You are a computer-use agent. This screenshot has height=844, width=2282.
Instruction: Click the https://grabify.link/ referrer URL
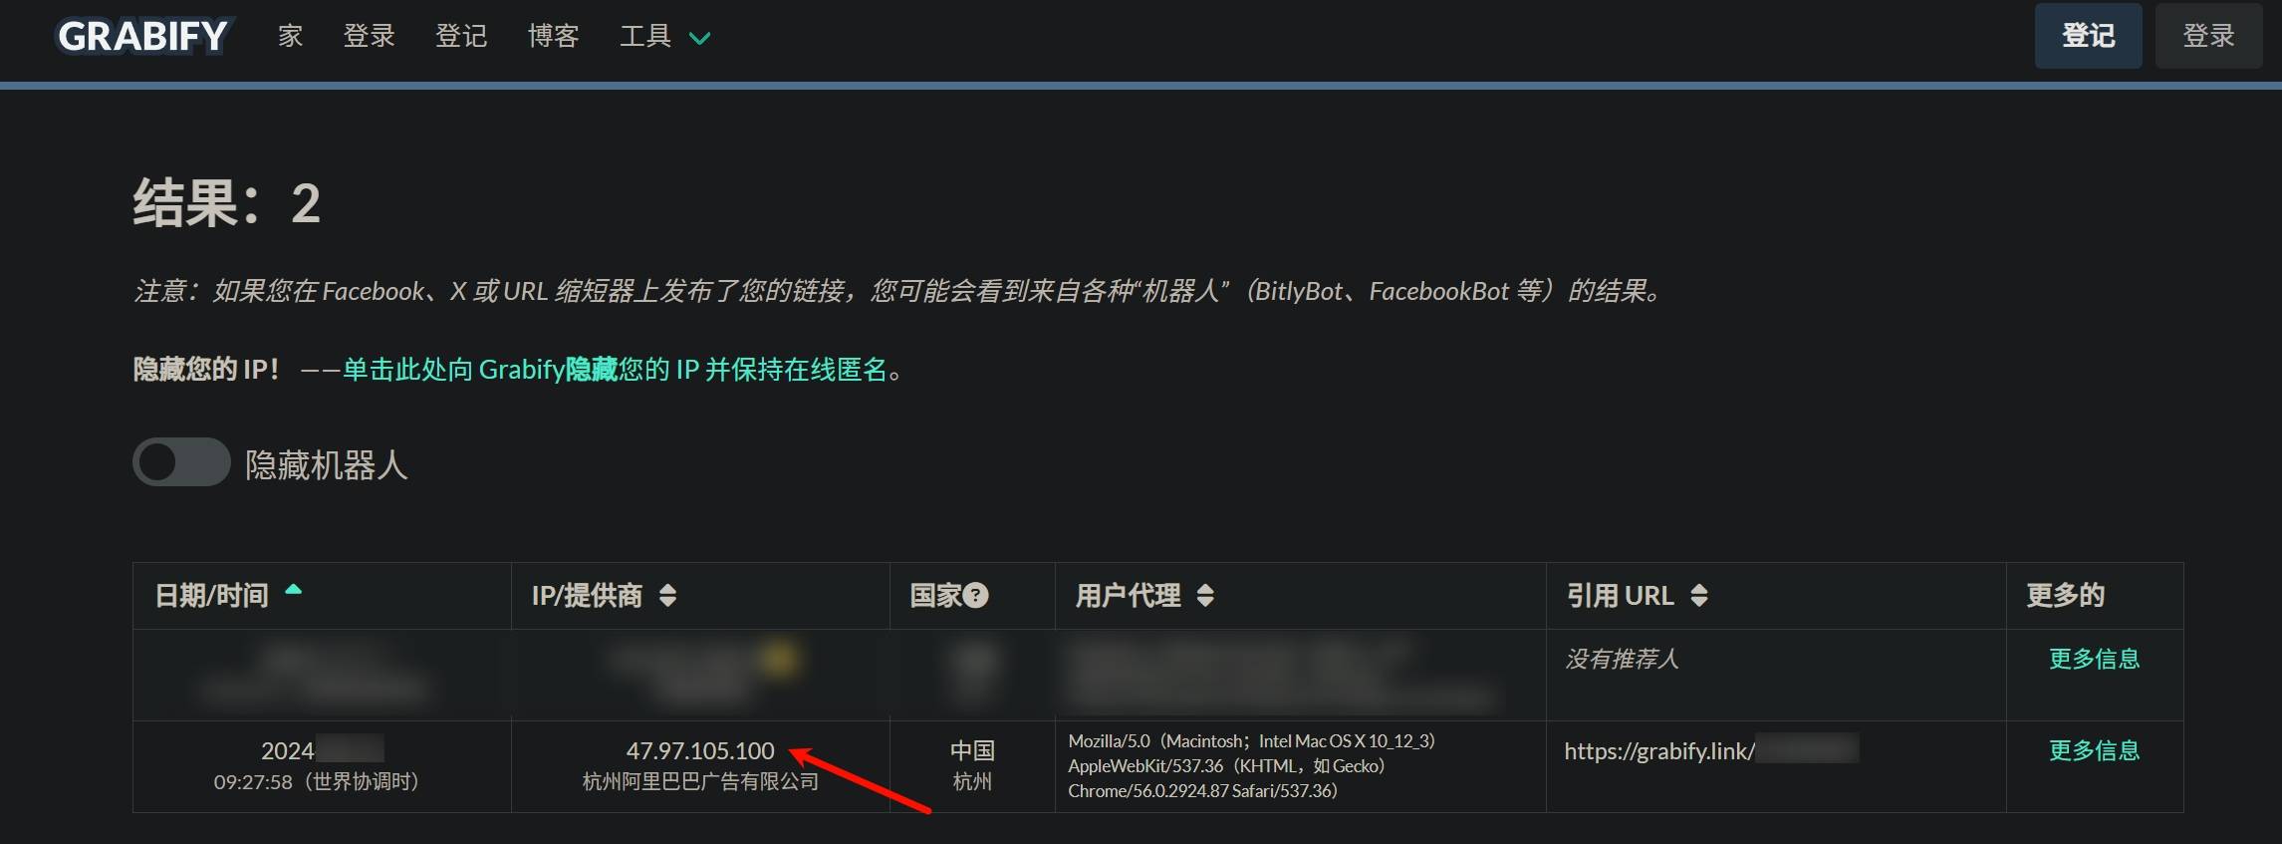(x=1659, y=751)
